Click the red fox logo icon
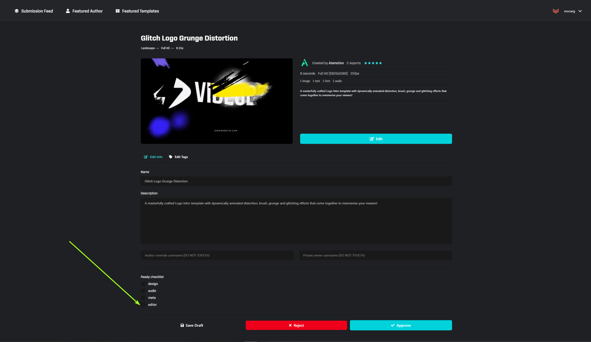This screenshot has height=342, width=591. (555, 11)
